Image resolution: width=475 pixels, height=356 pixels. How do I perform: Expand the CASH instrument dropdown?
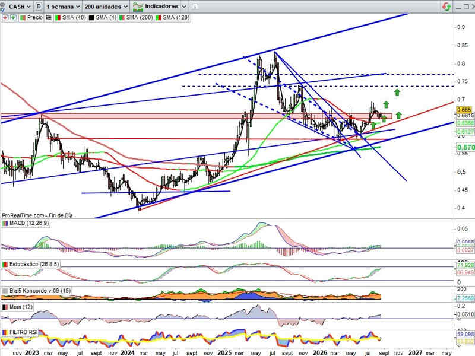tap(20, 7)
